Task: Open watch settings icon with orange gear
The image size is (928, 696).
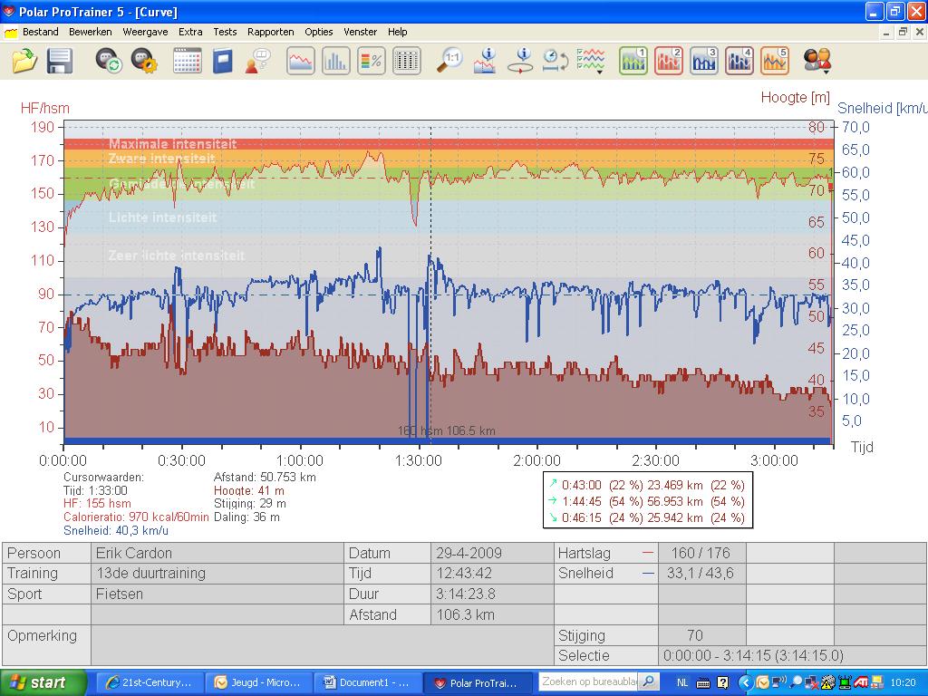Action: [x=144, y=61]
